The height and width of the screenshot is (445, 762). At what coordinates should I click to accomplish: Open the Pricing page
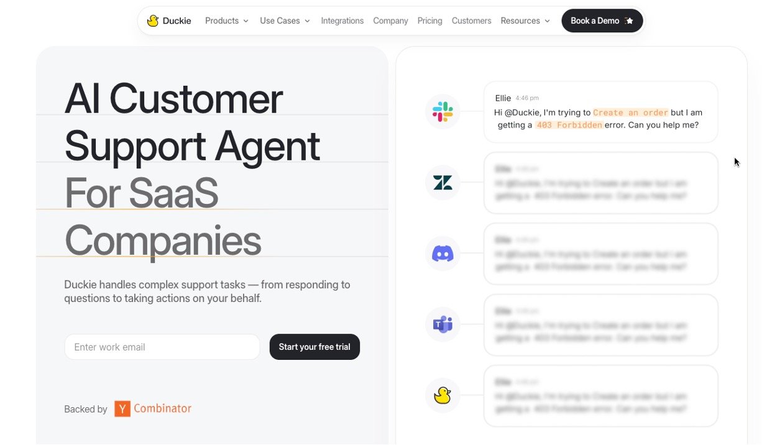pos(429,21)
